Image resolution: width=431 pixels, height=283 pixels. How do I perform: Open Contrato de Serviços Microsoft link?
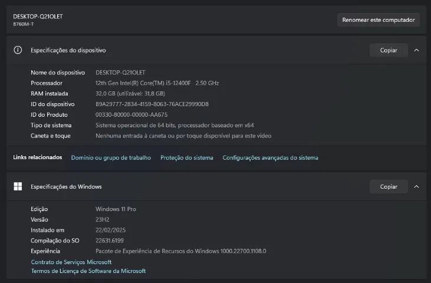click(71, 262)
